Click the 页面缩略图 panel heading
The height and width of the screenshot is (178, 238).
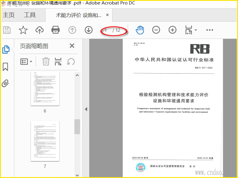click(x=34, y=46)
